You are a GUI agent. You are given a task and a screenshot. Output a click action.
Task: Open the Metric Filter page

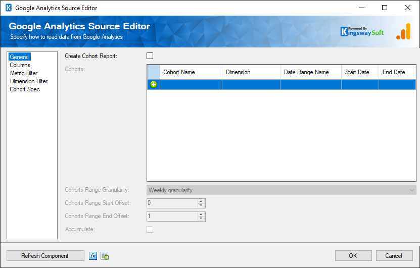click(24, 73)
